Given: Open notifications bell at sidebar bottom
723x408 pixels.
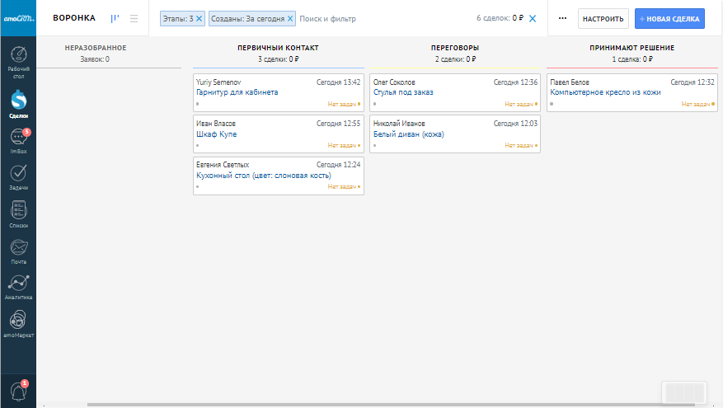Looking at the screenshot, I should (x=18, y=391).
